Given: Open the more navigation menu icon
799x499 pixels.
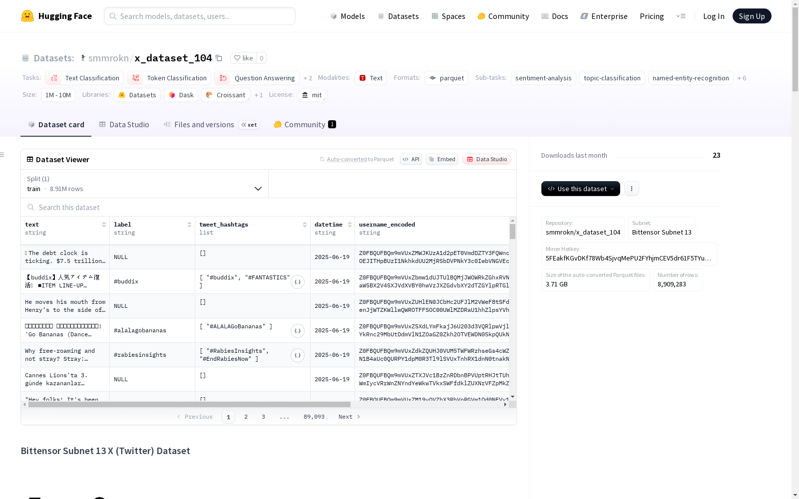Looking at the screenshot, I should tap(681, 16).
